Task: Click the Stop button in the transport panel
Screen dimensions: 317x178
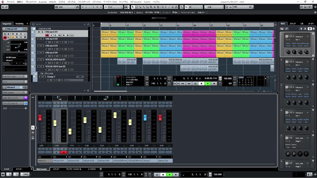Action: [201, 83]
